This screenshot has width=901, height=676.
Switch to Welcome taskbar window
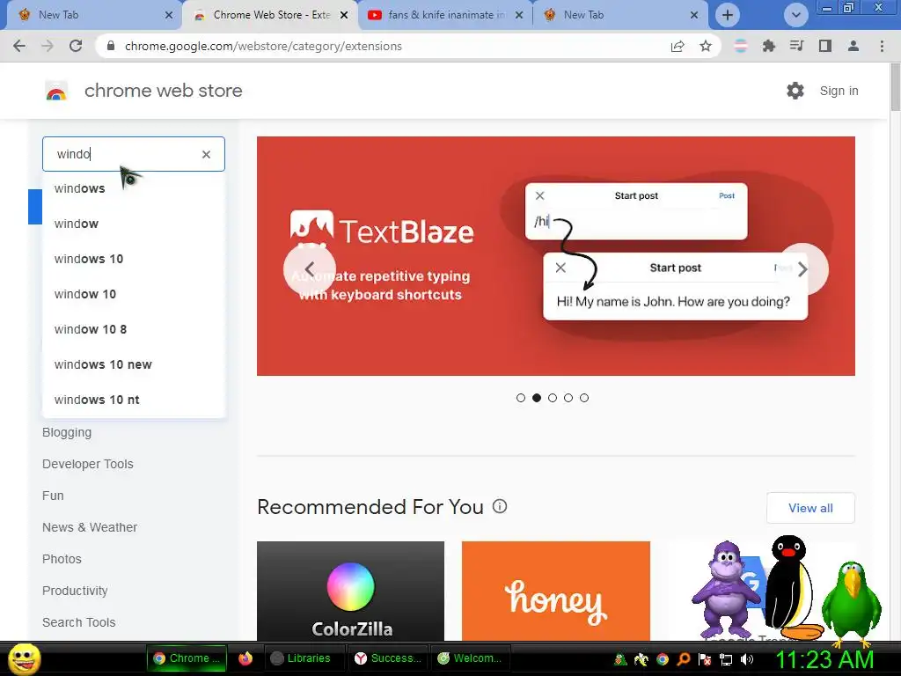(x=472, y=658)
